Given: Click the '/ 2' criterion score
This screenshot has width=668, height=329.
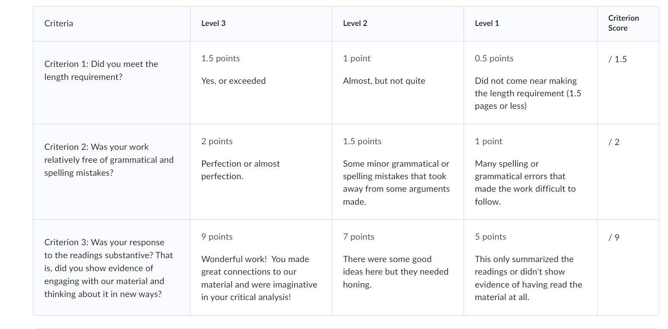Looking at the screenshot, I should 614,142.
